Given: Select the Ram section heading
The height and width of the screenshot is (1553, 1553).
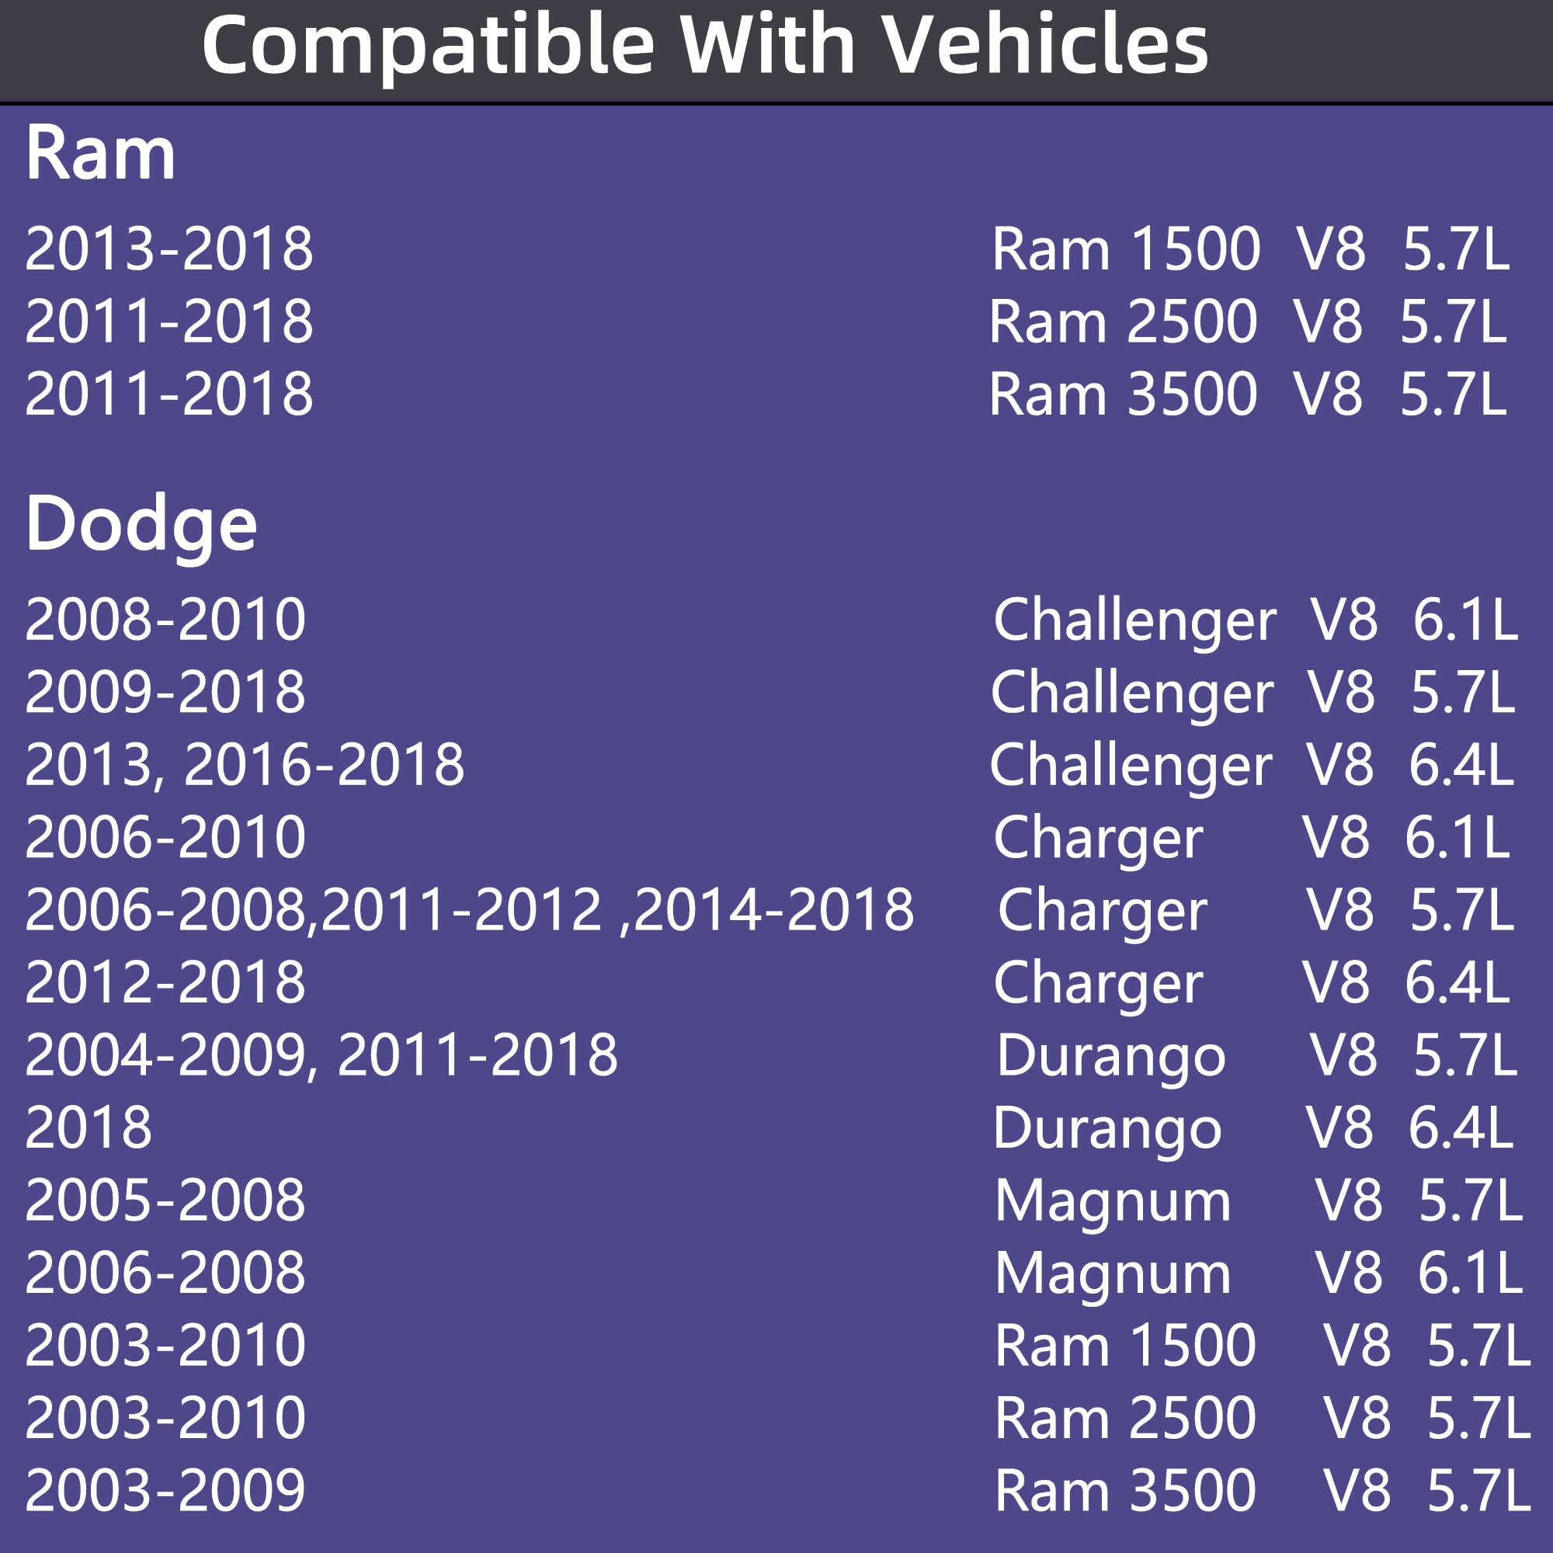Looking at the screenshot, I should pos(100,153).
